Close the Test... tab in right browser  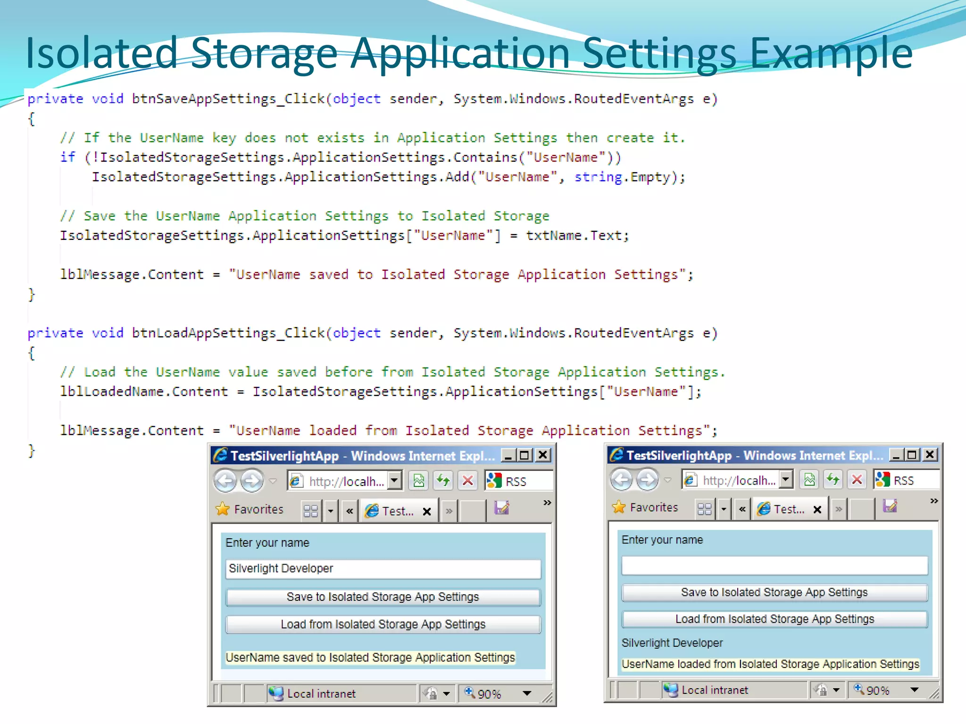point(817,510)
